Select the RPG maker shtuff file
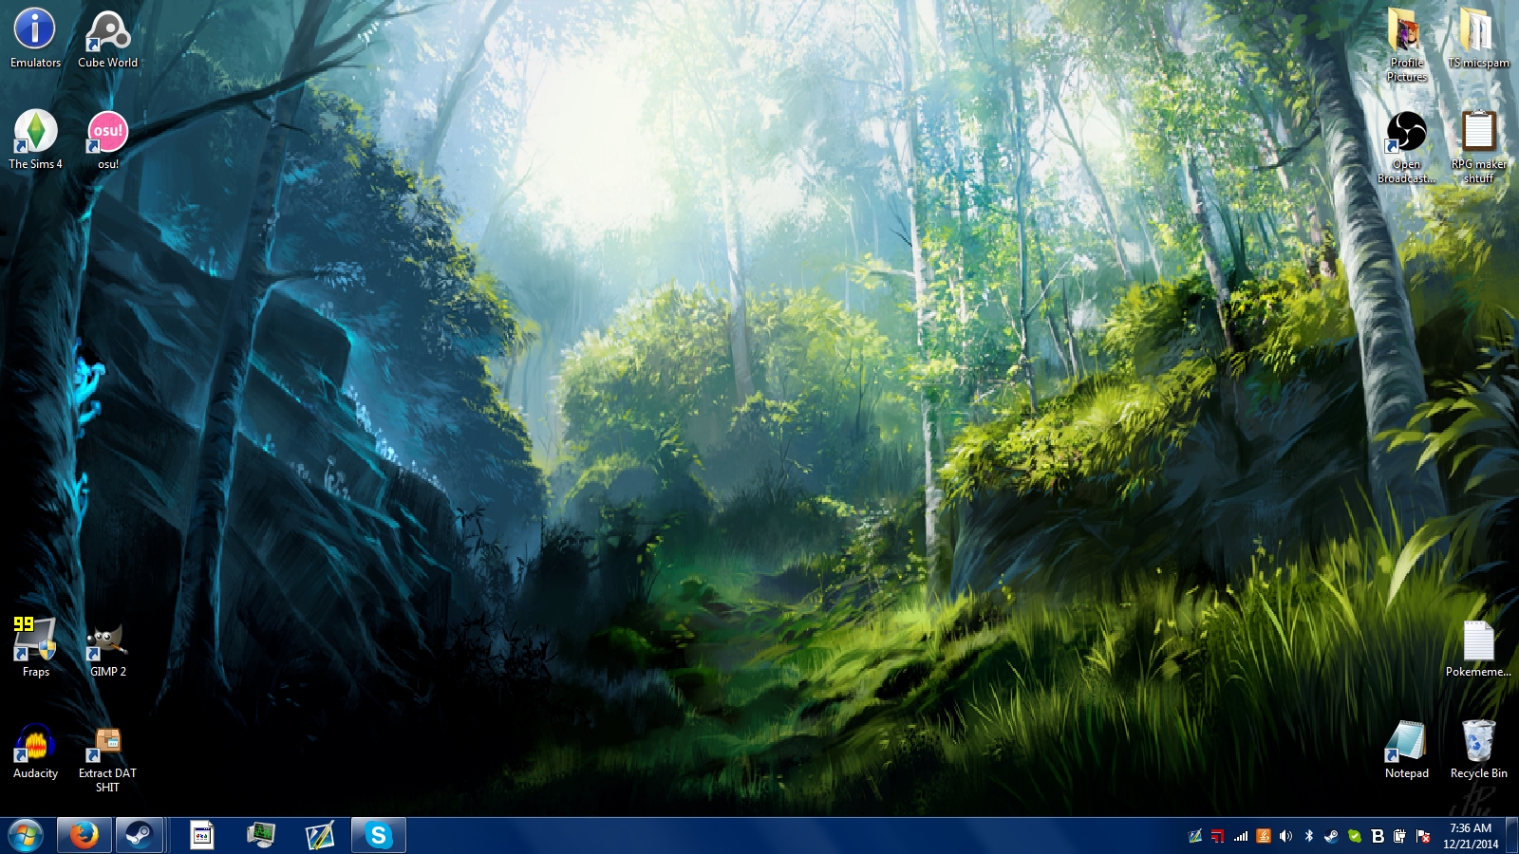This screenshot has width=1519, height=854. point(1478,147)
